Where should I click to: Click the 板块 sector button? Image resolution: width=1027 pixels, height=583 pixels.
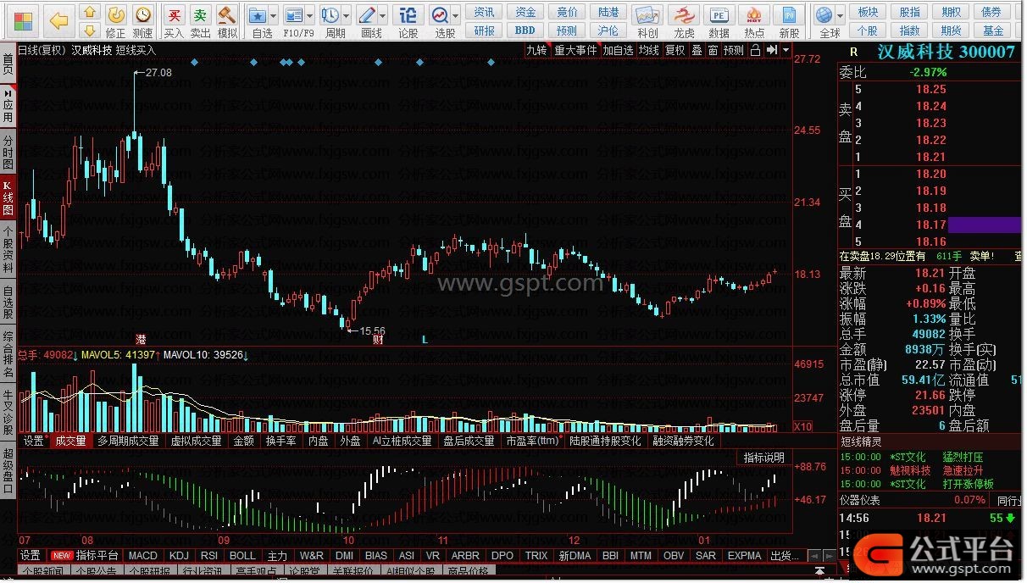(868, 12)
